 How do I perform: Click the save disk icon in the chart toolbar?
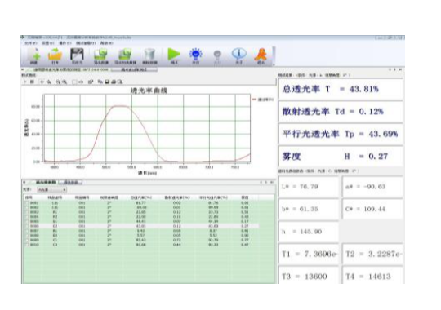(107, 82)
